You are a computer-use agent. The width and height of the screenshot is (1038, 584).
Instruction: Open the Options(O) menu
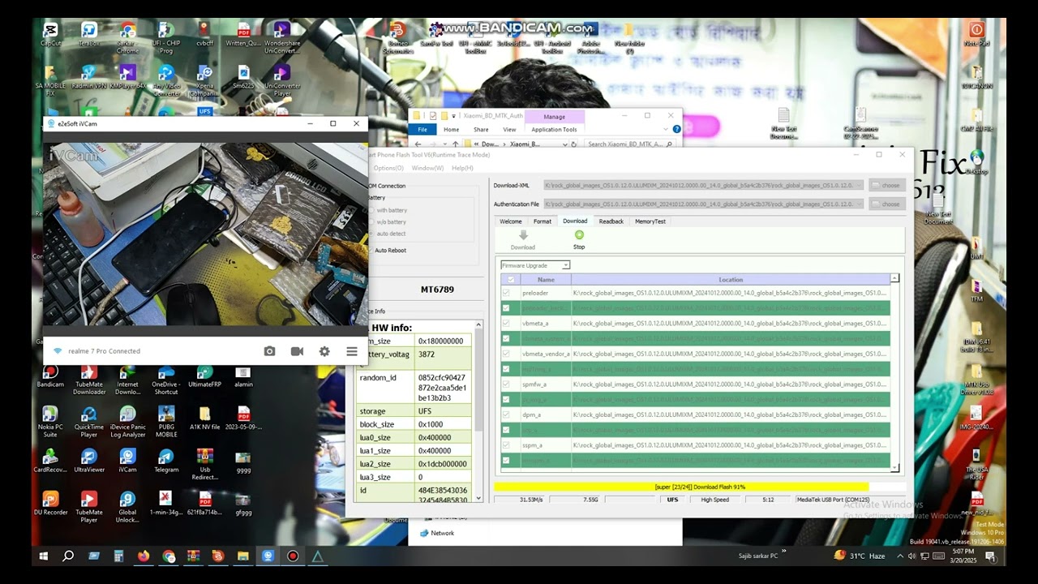tap(388, 168)
